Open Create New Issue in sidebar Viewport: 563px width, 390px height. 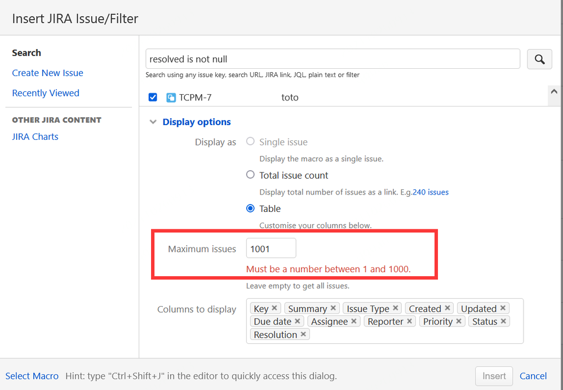47,73
